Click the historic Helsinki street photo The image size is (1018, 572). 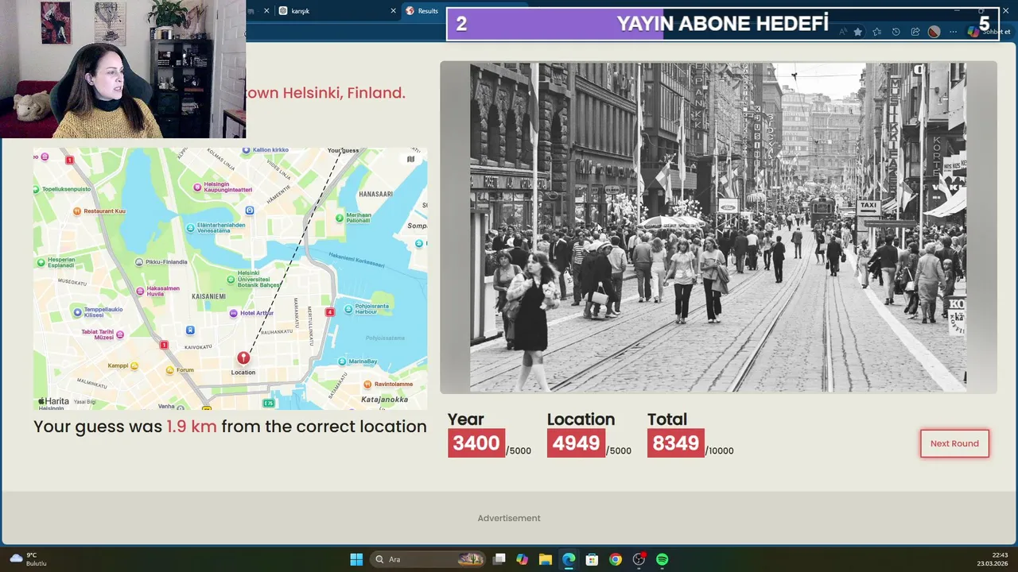point(717,227)
